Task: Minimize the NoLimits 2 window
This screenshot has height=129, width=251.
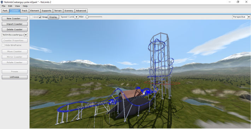Action: coord(229,2)
